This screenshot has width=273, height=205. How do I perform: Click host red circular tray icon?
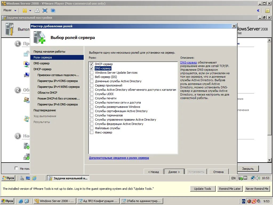tap(254, 201)
